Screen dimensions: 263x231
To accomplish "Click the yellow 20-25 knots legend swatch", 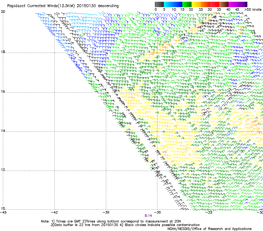I will [x=196, y=4].
